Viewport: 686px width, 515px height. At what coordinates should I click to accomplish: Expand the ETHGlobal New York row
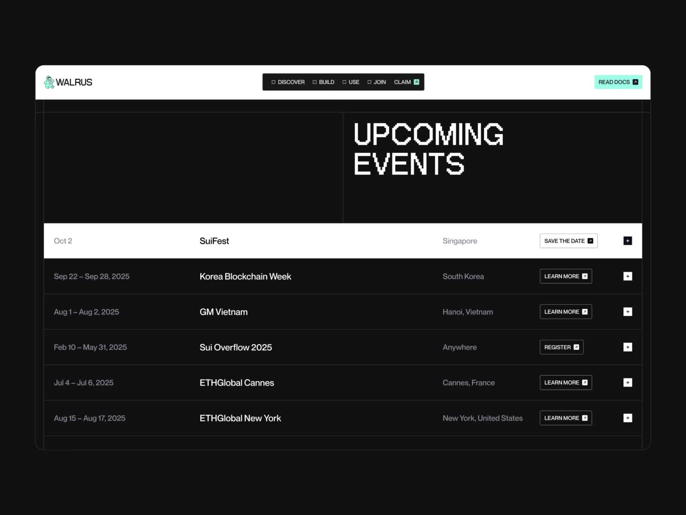click(628, 418)
